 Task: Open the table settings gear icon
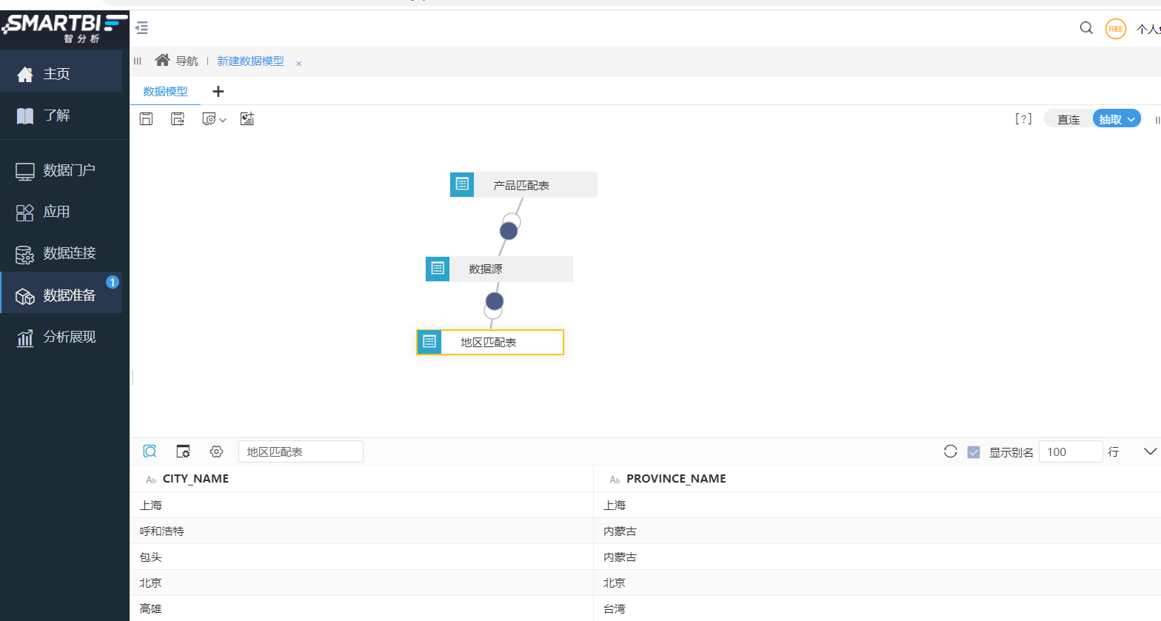pyautogui.click(x=216, y=452)
